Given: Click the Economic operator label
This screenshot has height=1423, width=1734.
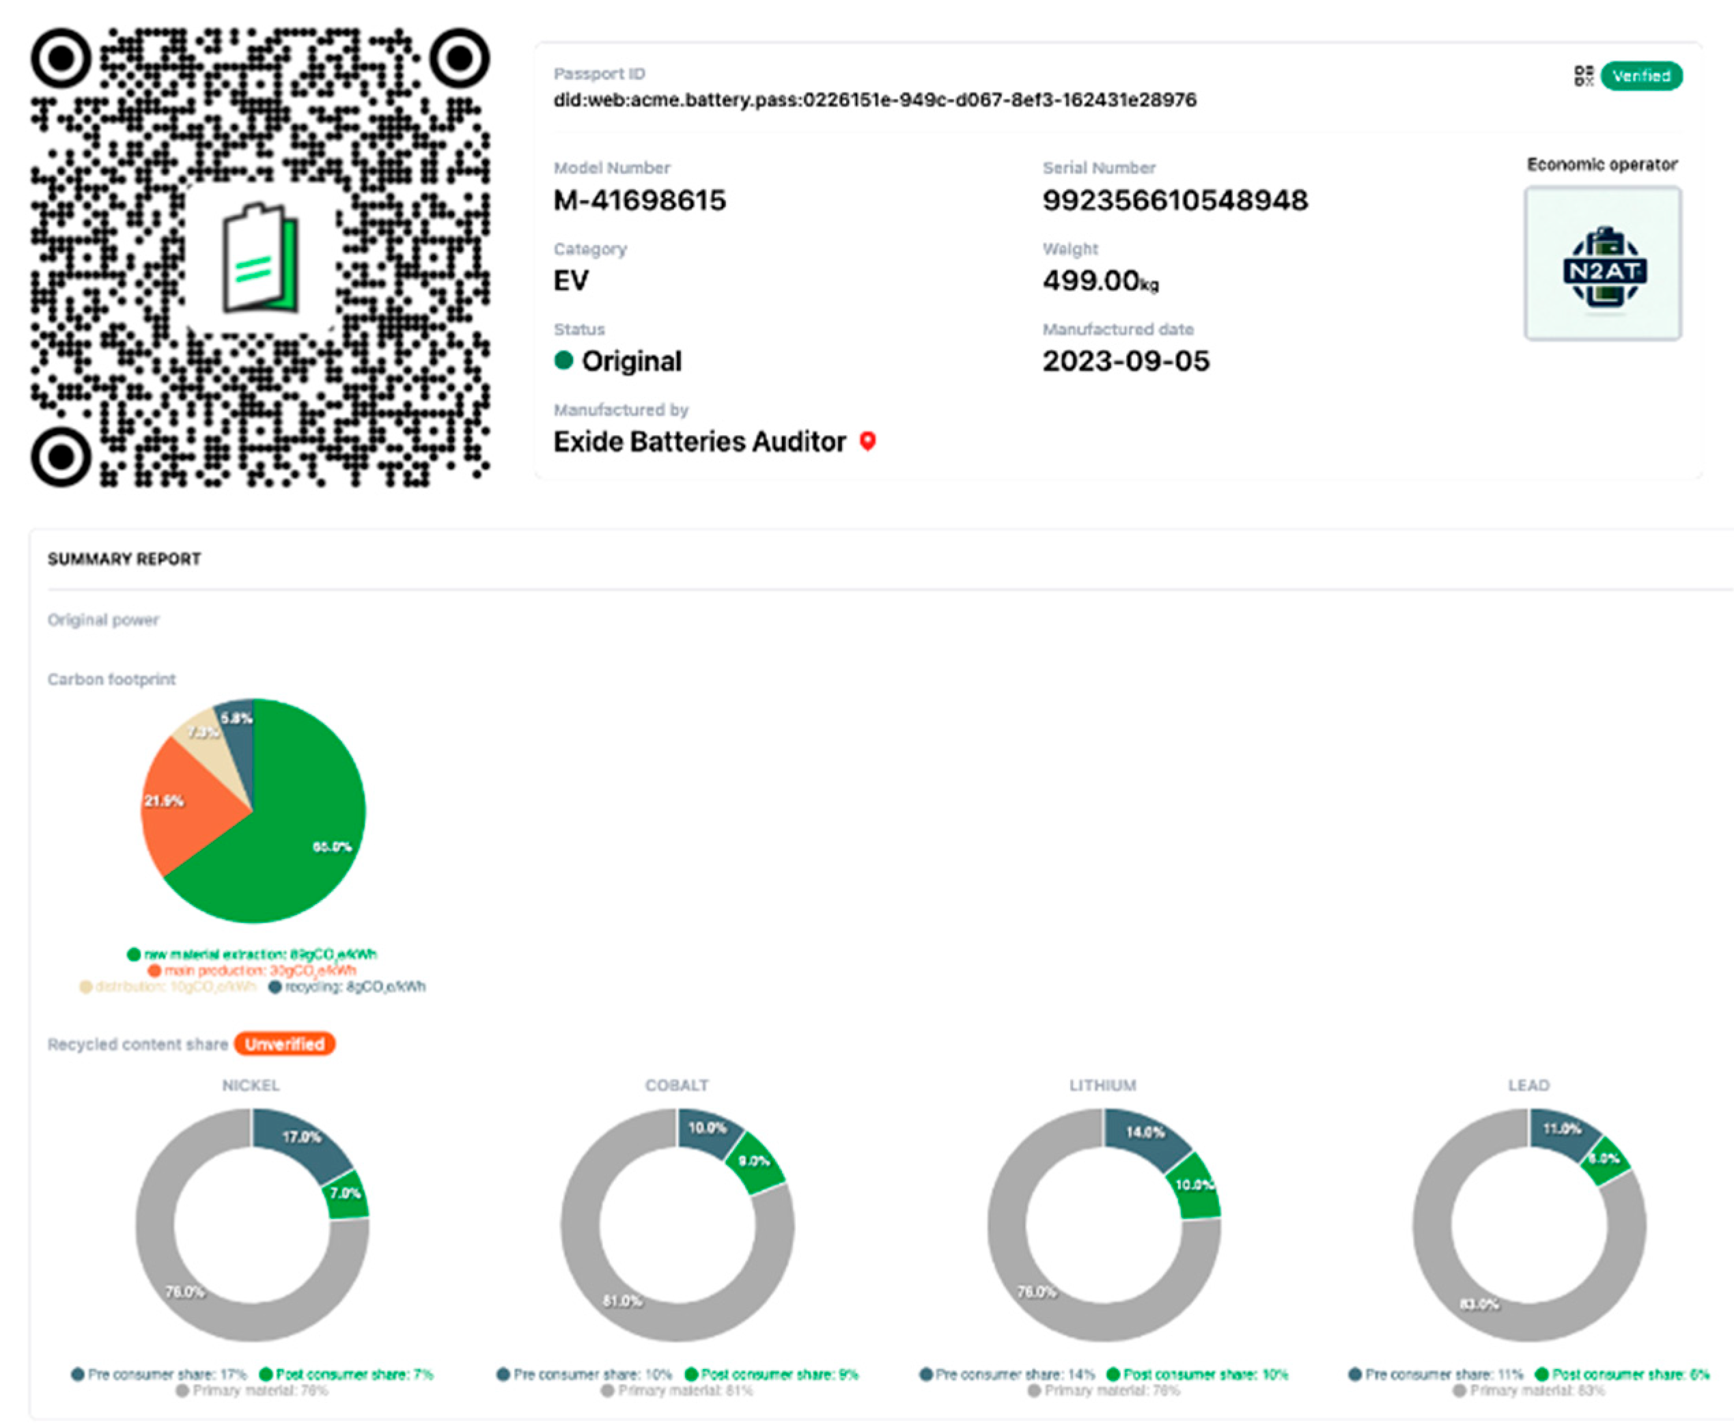Looking at the screenshot, I should 1602,165.
